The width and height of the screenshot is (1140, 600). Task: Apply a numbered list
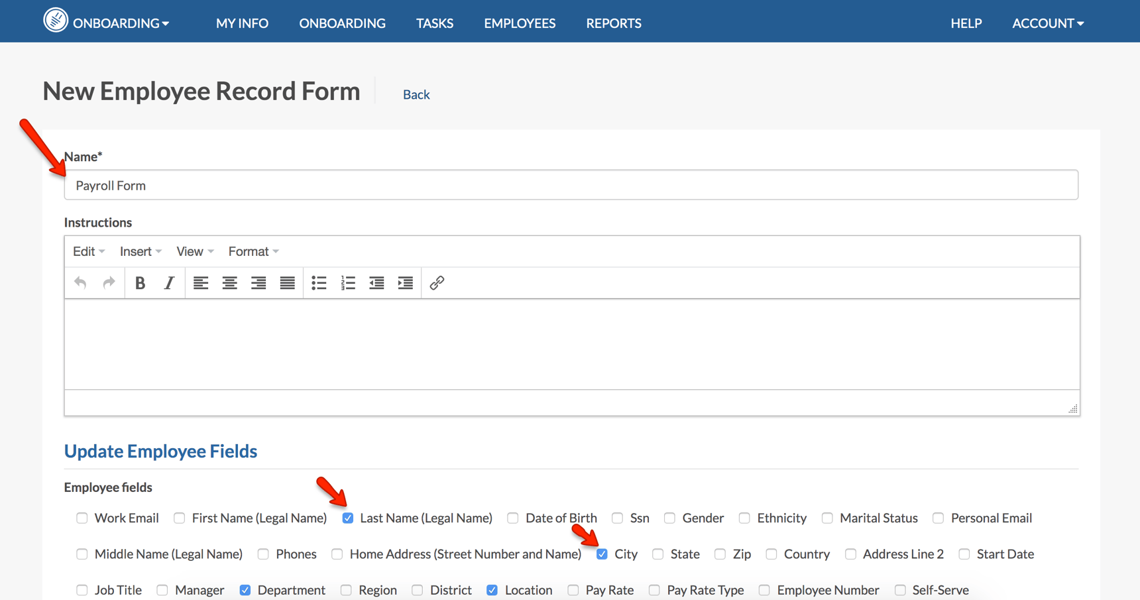[348, 282]
